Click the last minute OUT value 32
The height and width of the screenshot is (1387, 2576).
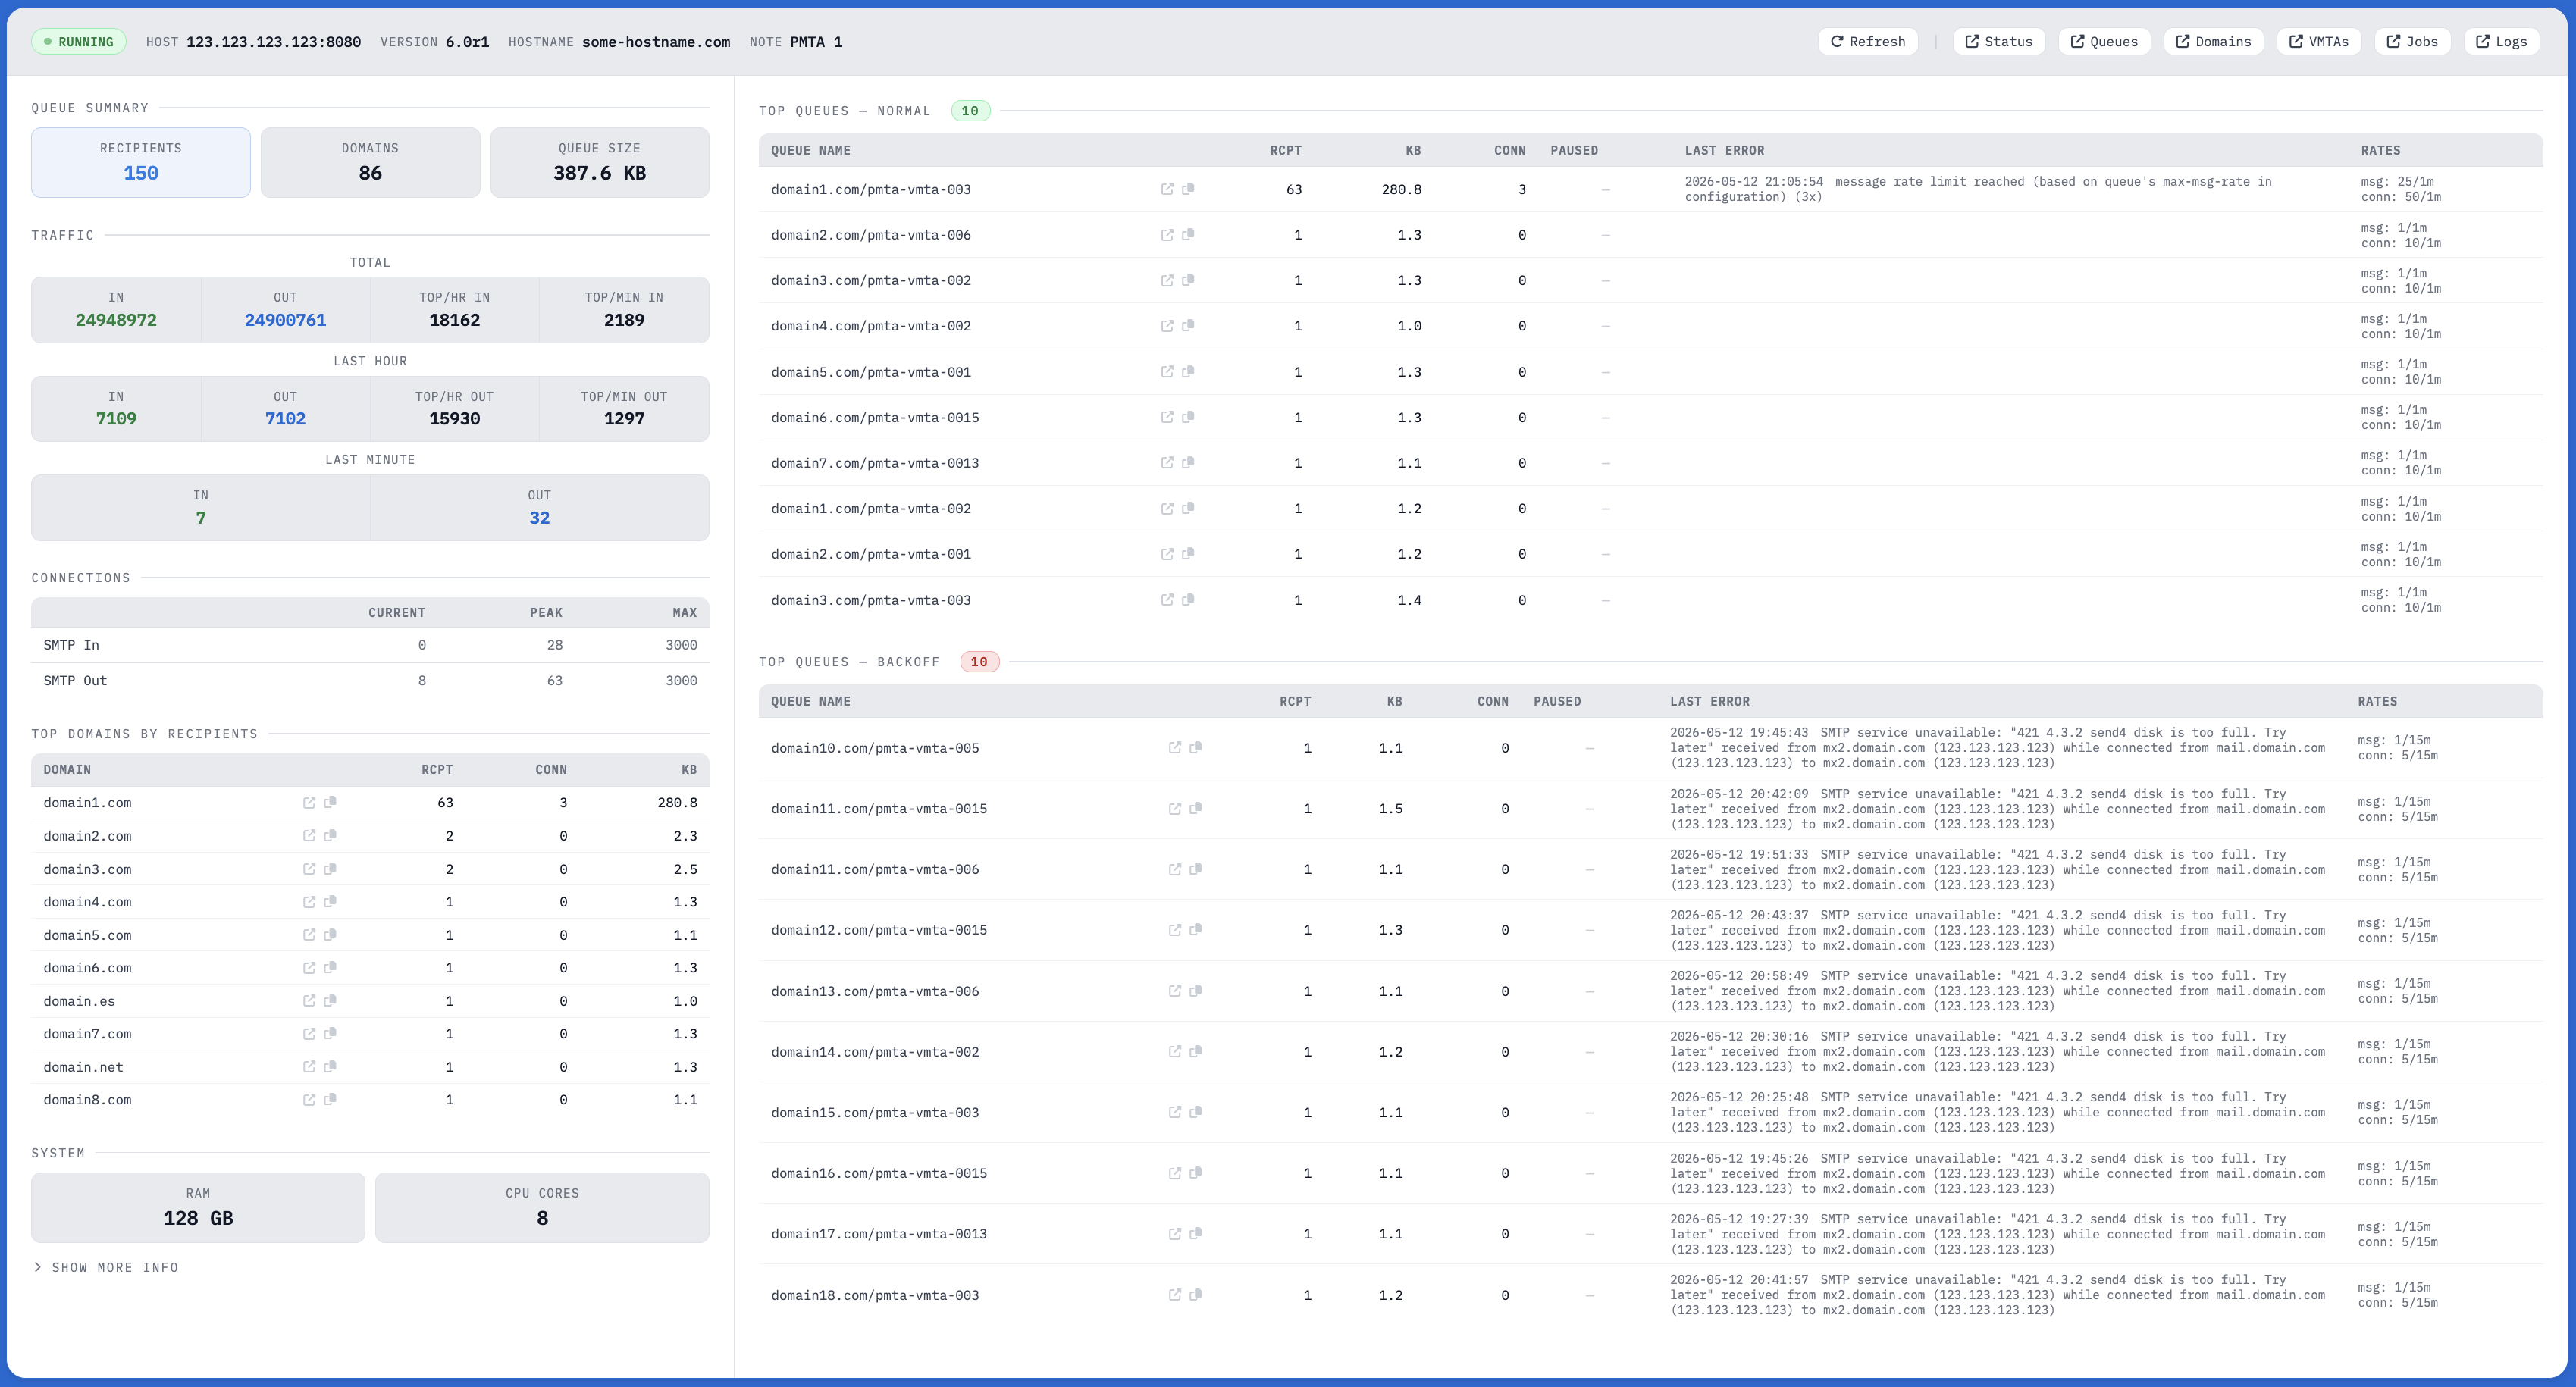539,518
